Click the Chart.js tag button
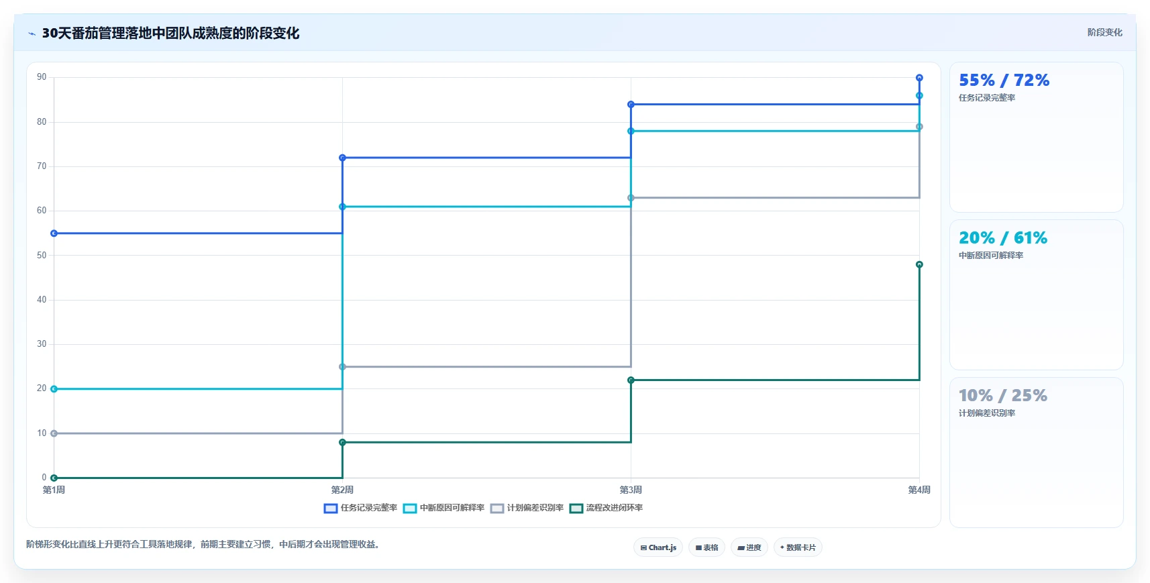This screenshot has height=583, width=1150. click(x=658, y=547)
